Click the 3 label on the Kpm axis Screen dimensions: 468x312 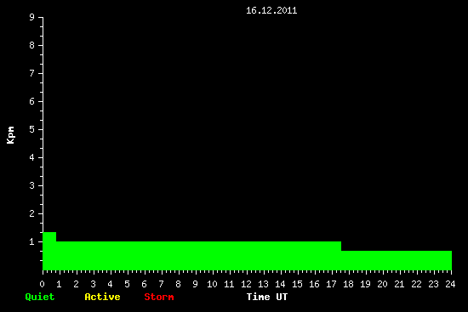click(32, 185)
